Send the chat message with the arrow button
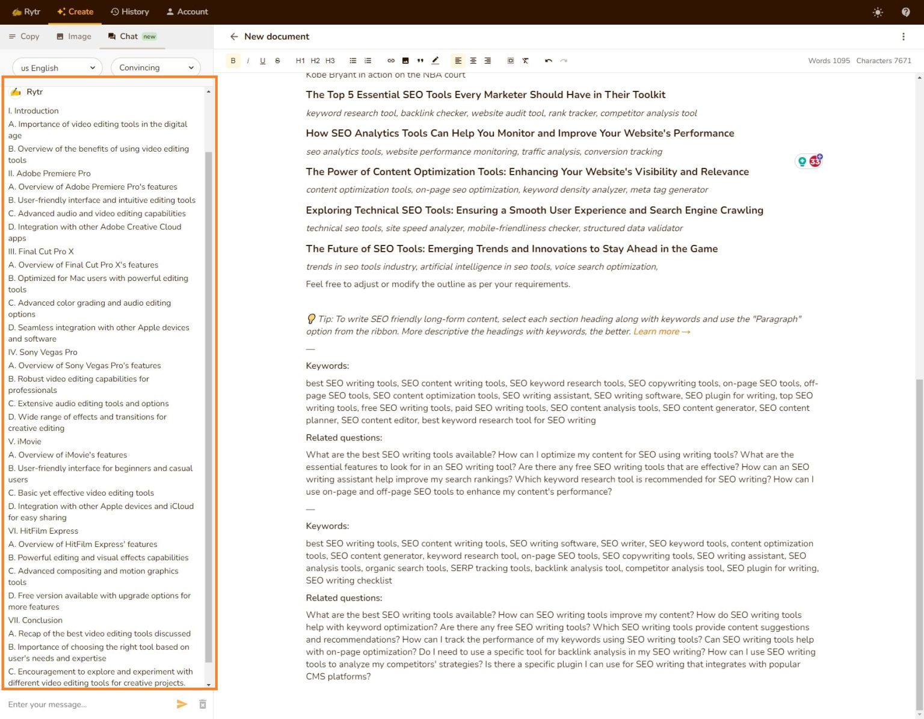 point(182,704)
